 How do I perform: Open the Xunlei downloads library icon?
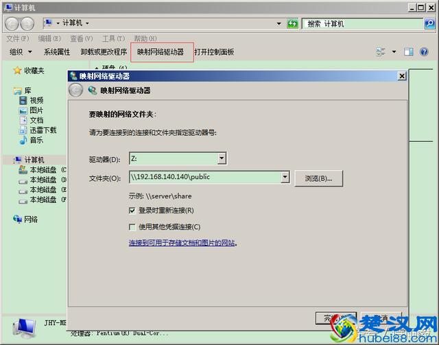pyautogui.click(x=23, y=130)
